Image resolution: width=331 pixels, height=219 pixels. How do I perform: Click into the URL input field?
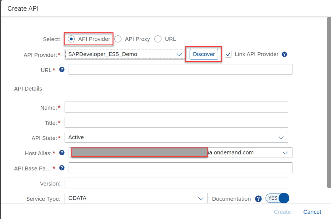(x=180, y=70)
